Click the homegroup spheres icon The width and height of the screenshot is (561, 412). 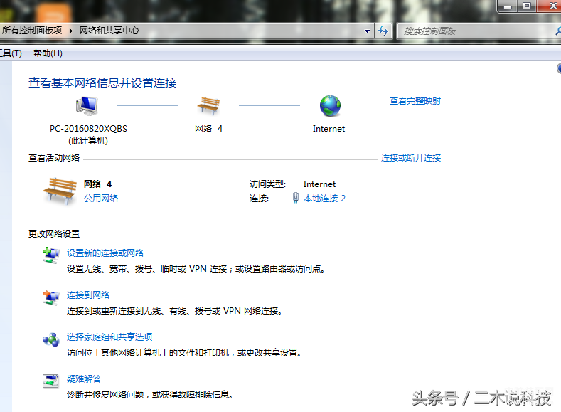pos(50,339)
